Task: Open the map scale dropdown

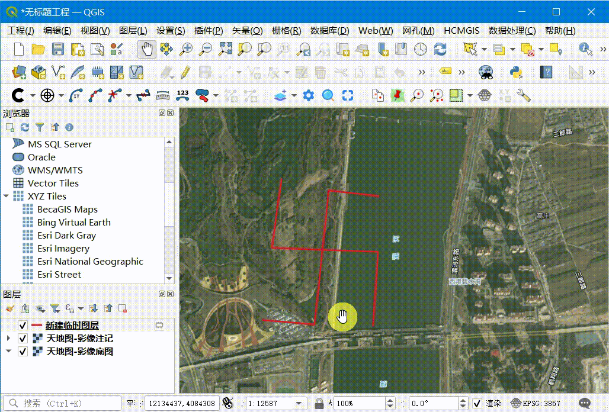Action: (299, 404)
